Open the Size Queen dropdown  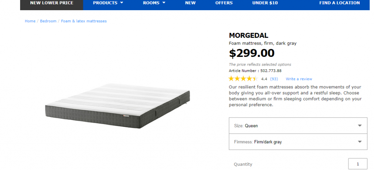tap(298, 126)
